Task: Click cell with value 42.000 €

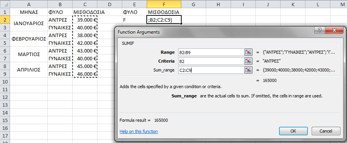Action: [x=85, y=43]
